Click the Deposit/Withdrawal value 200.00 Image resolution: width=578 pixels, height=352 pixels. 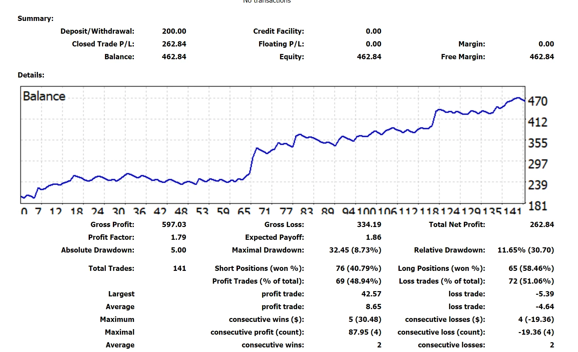pyautogui.click(x=174, y=31)
